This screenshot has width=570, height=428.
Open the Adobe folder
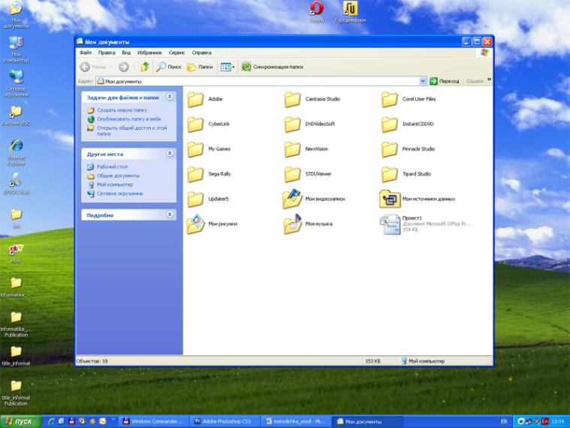205,99
